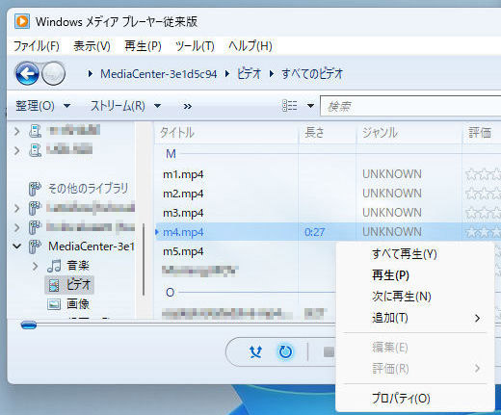
Task: Click the seek slider handle
Action: click(x=29, y=325)
